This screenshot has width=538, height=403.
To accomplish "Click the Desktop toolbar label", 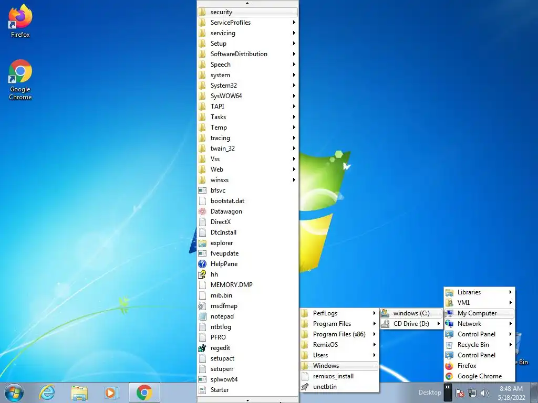I will [430, 393].
